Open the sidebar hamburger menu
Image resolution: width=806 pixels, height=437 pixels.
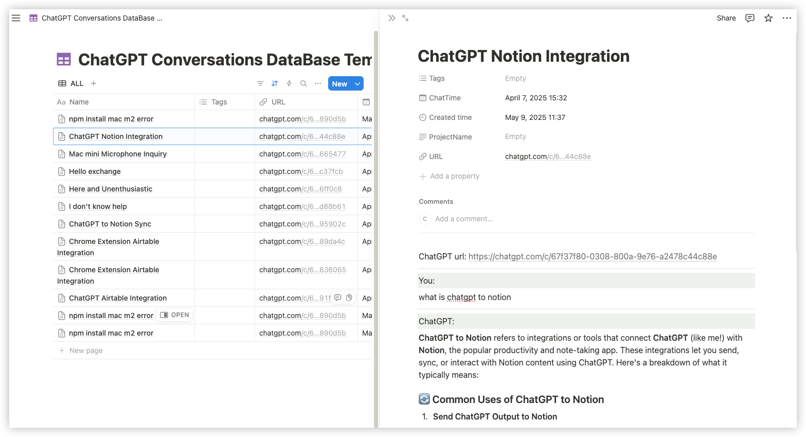click(x=16, y=18)
